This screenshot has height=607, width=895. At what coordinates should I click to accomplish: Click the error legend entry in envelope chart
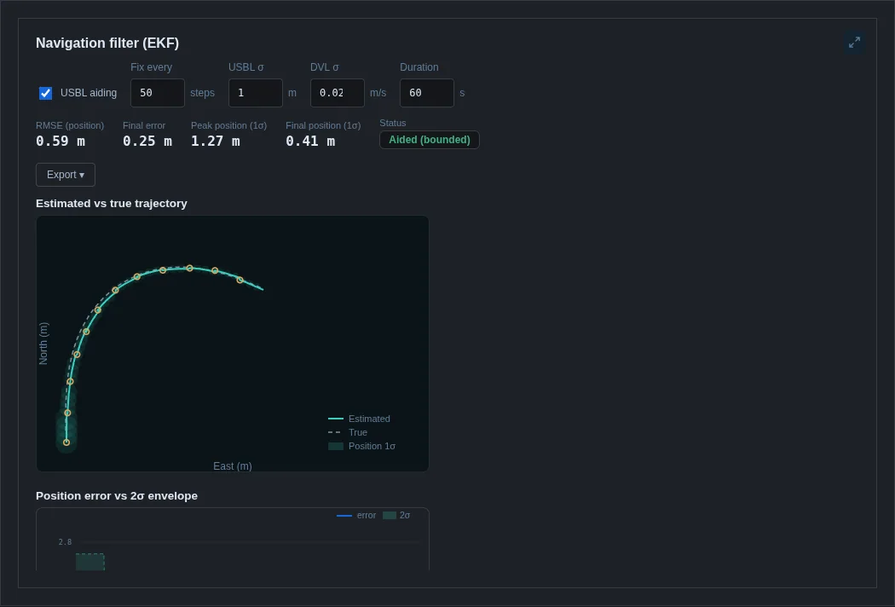tap(356, 515)
